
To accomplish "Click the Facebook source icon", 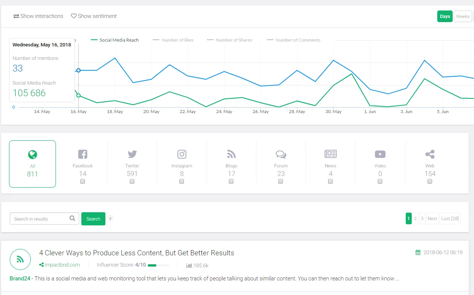I will (82, 154).
